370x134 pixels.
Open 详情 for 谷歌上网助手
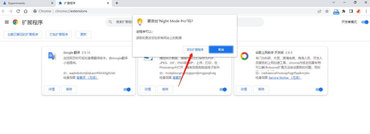[x=244, y=90]
